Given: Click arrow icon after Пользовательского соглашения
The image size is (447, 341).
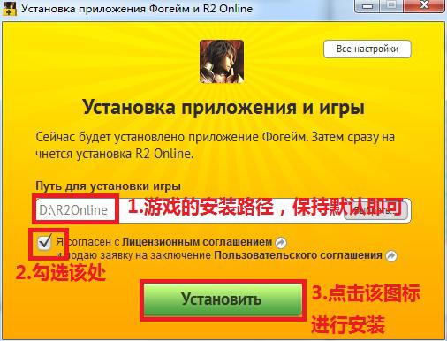Looking at the screenshot, I should pos(391,255).
